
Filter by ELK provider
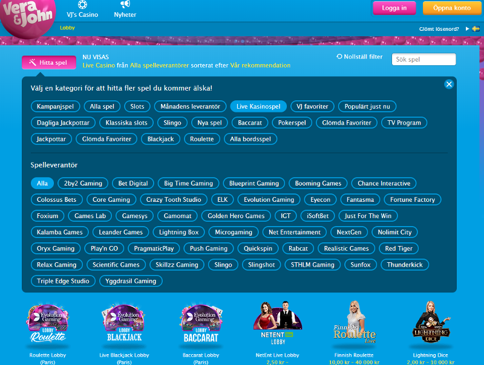click(x=223, y=199)
